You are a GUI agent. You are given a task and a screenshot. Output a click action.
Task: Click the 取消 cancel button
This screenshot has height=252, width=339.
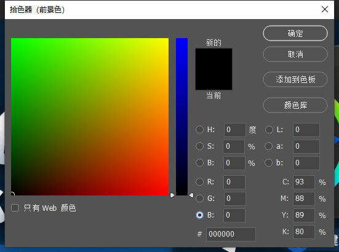(x=295, y=54)
